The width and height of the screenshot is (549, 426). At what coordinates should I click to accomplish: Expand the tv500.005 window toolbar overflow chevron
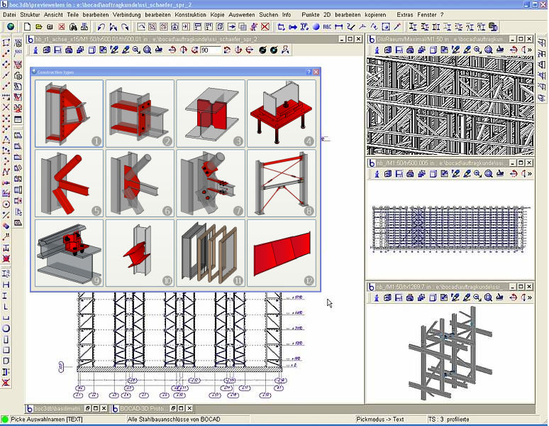click(531, 173)
